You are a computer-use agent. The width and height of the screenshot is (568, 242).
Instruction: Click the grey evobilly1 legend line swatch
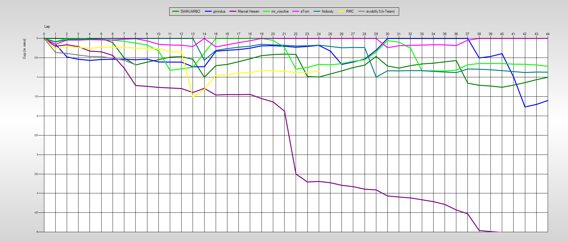pos(362,11)
